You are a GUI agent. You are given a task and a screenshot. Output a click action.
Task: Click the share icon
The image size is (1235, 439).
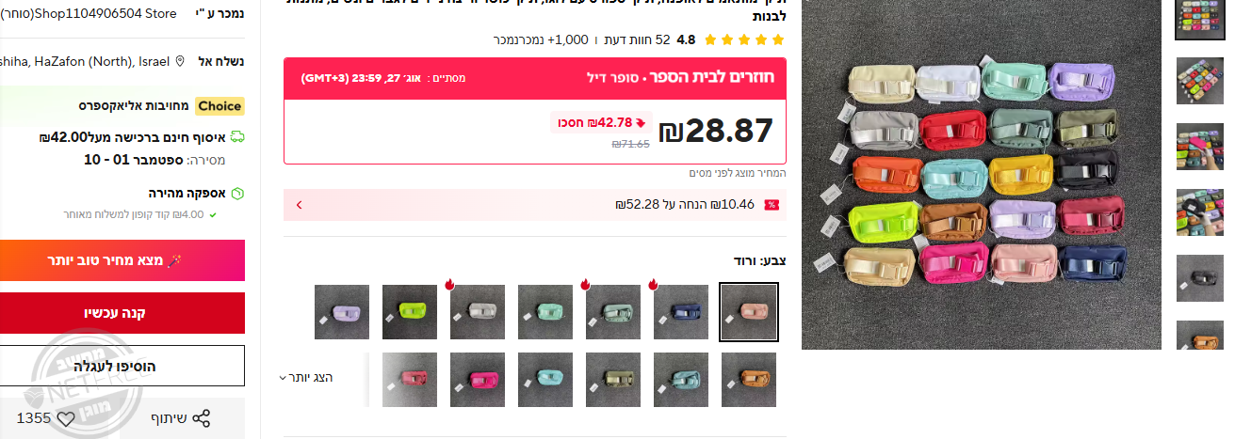pos(201,418)
